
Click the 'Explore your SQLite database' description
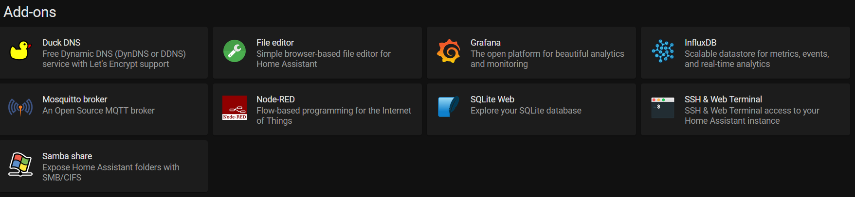(526, 111)
